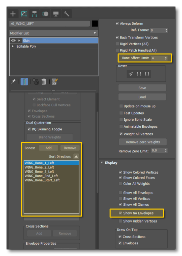Click the Bone Affect Limit spinner
The image size is (182, 256).
click(166, 58)
